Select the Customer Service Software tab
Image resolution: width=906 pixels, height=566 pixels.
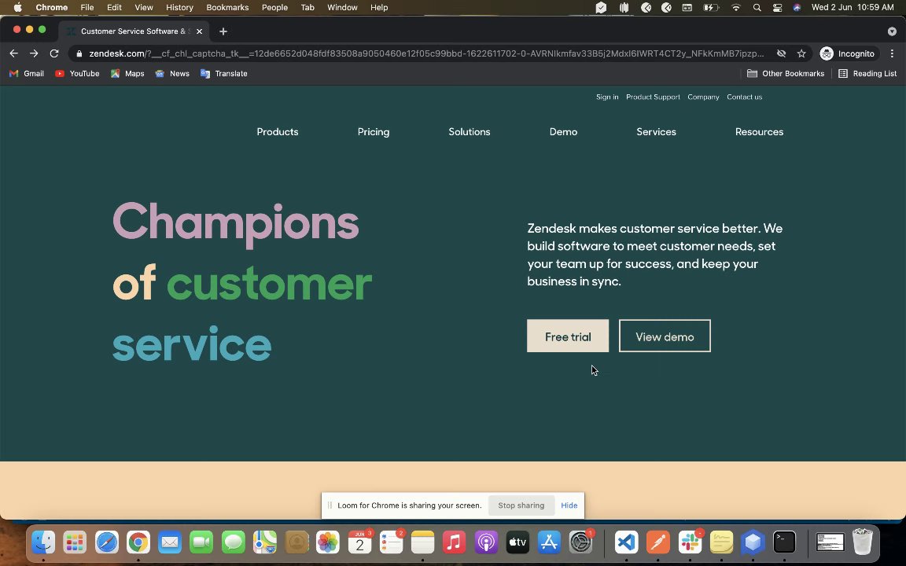point(134,31)
